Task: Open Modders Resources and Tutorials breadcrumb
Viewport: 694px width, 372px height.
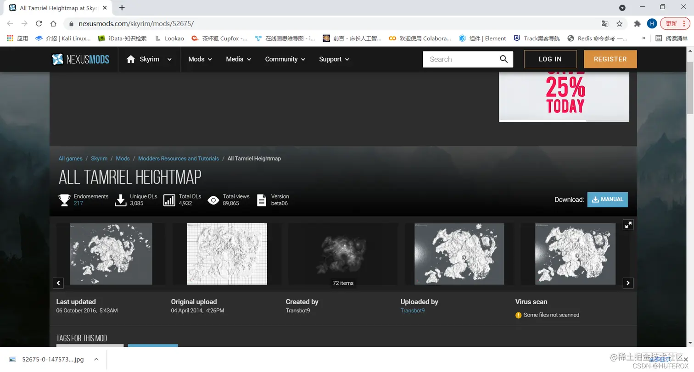Action: tap(179, 158)
